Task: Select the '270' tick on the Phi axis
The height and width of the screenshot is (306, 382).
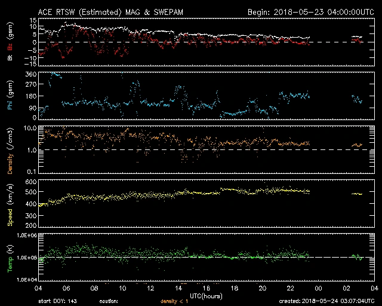Action: 31,84
